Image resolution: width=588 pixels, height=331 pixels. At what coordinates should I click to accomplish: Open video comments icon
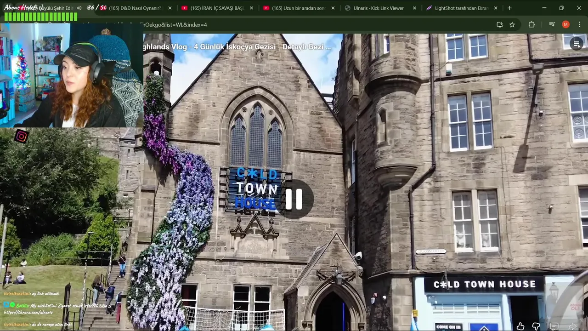(554, 326)
